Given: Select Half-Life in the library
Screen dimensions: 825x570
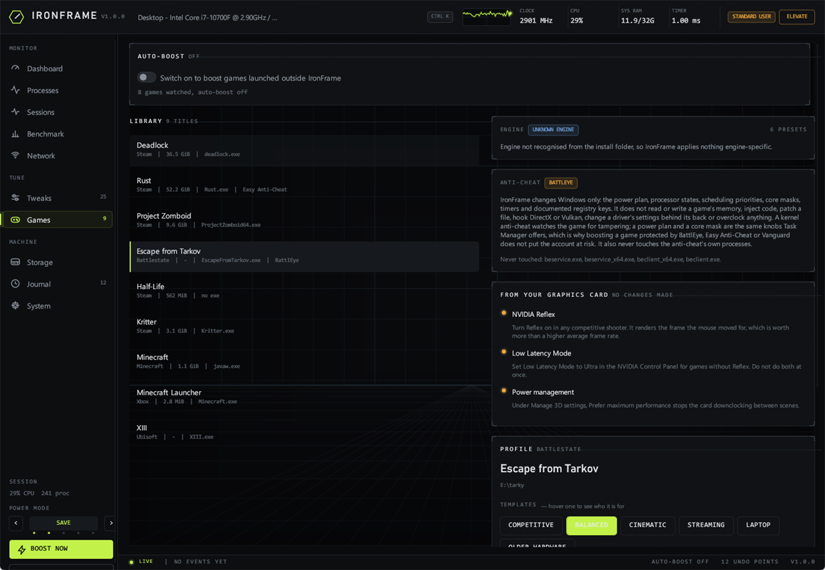Looking at the screenshot, I should point(304,291).
